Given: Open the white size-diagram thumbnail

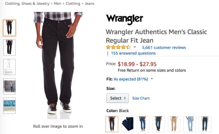Looking at the screenshot, I should [x=10, y=67].
